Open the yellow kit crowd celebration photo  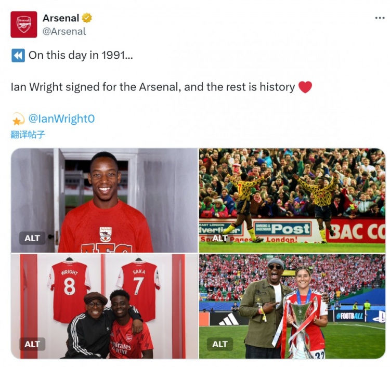tap(292, 201)
